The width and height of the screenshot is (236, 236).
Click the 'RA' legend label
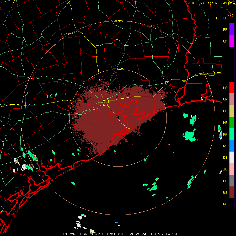coord(225,134)
